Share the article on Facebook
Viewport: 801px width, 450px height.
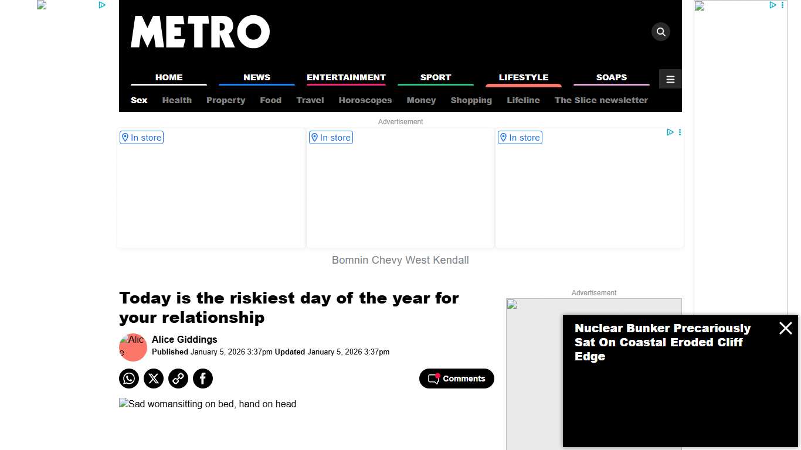pos(202,379)
